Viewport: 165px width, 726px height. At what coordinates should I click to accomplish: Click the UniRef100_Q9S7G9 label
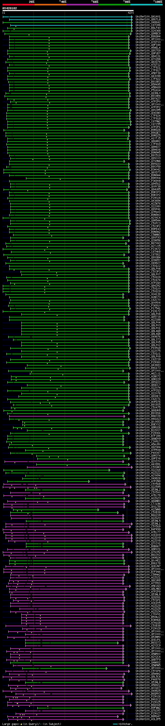coord(148,50)
